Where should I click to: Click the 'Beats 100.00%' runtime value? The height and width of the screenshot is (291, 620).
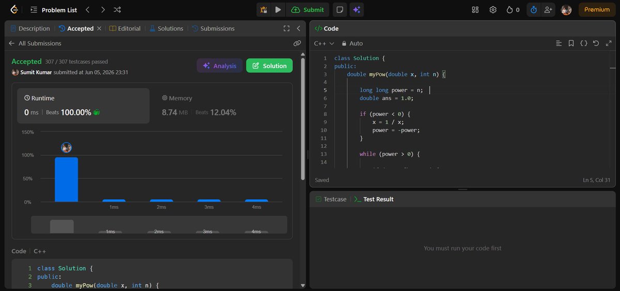pyautogui.click(x=70, y=112)
